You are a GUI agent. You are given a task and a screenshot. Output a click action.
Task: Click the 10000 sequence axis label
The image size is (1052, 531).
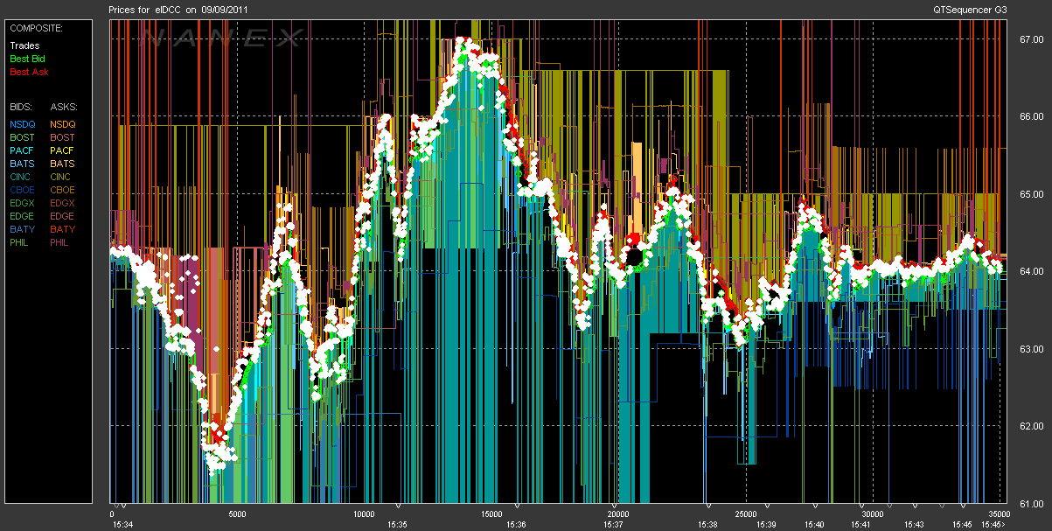[364, 514]
